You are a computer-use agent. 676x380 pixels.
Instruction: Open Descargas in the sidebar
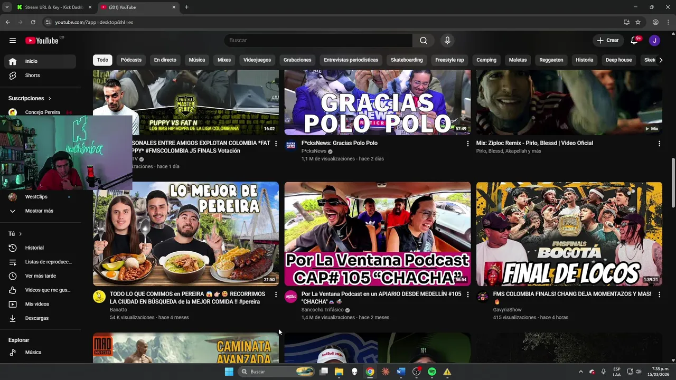(x=40, y=318)
